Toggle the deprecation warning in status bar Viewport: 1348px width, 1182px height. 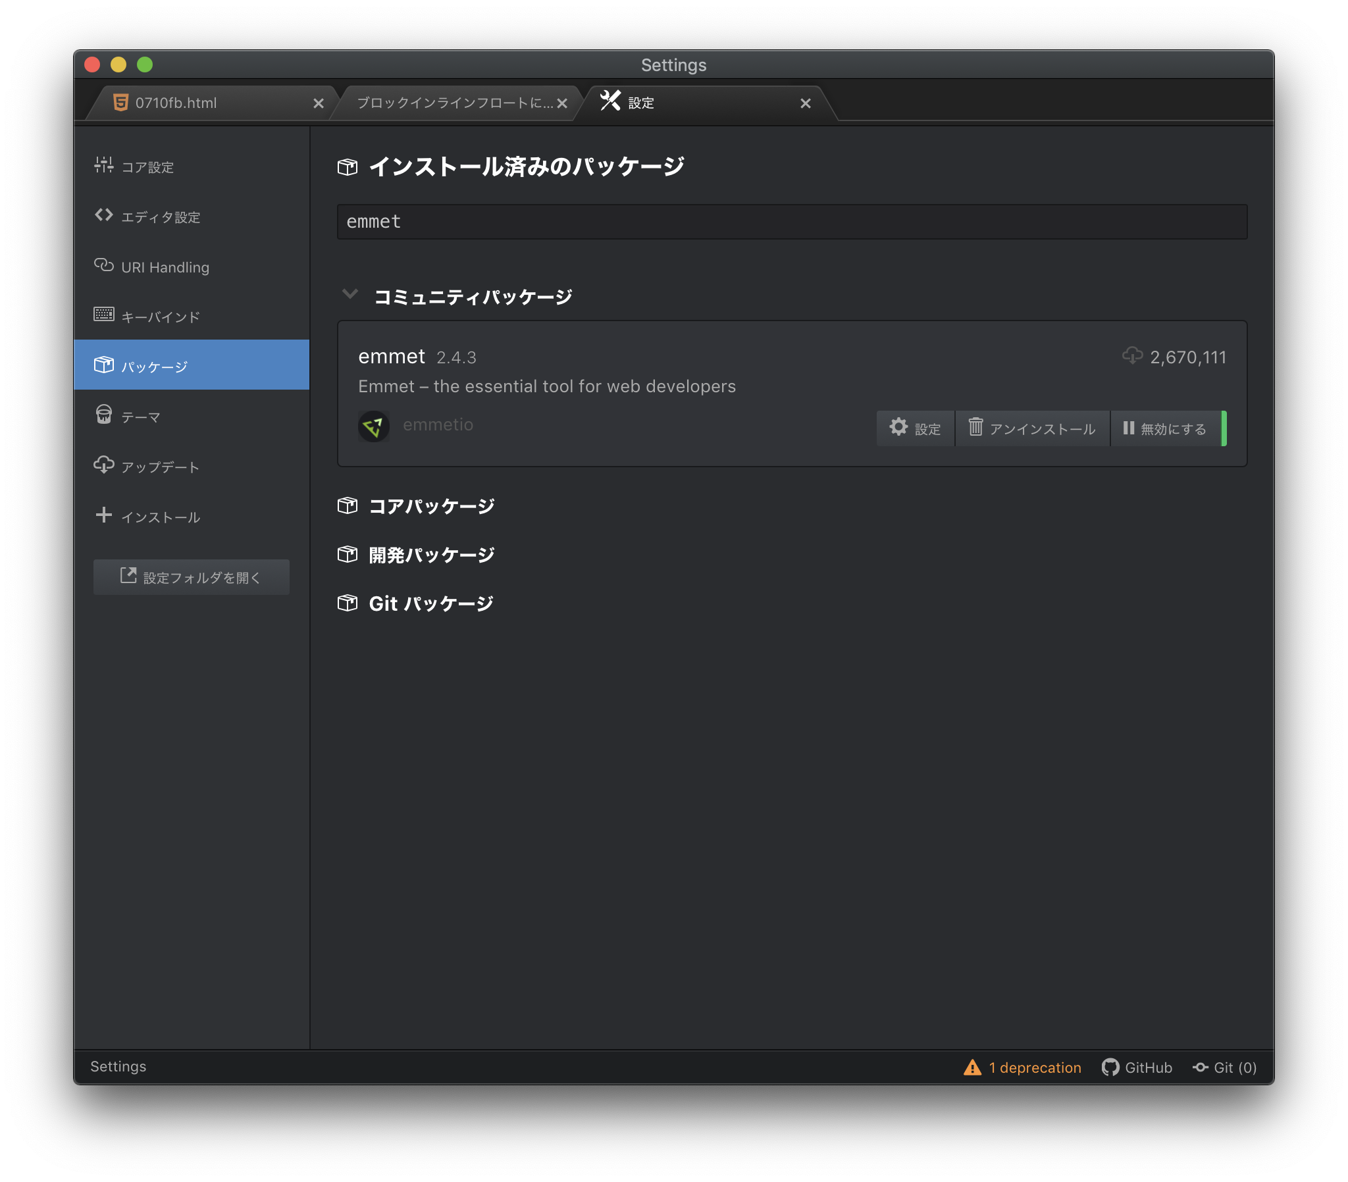coord(1022,1067)
